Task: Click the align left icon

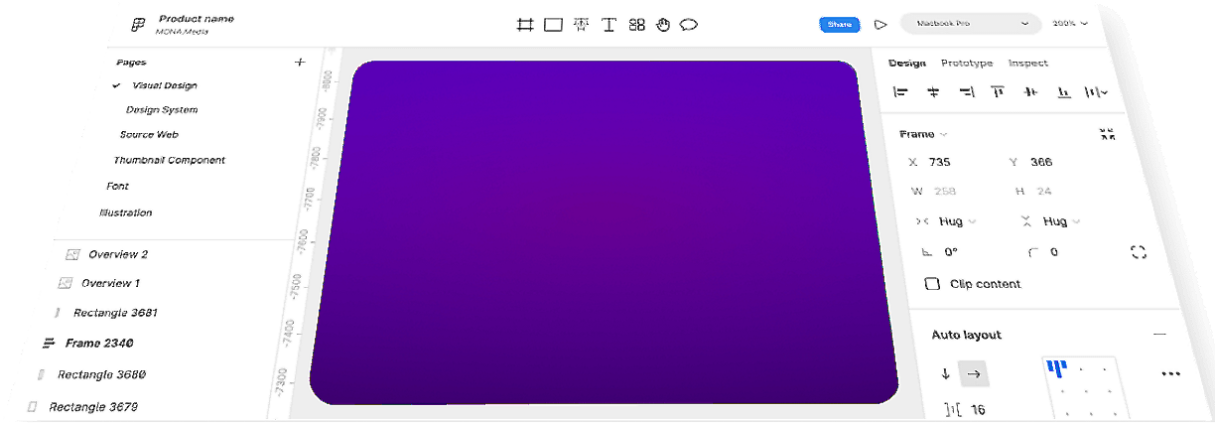Action: click(900, 92)
